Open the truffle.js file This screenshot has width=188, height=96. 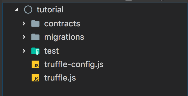[x=60, y=78]
